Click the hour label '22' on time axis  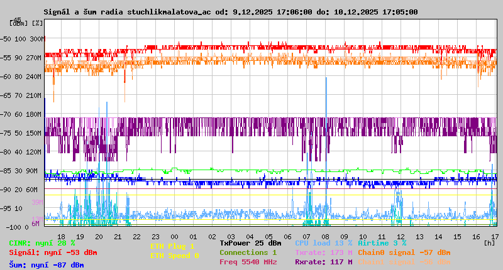pos(136,237)
